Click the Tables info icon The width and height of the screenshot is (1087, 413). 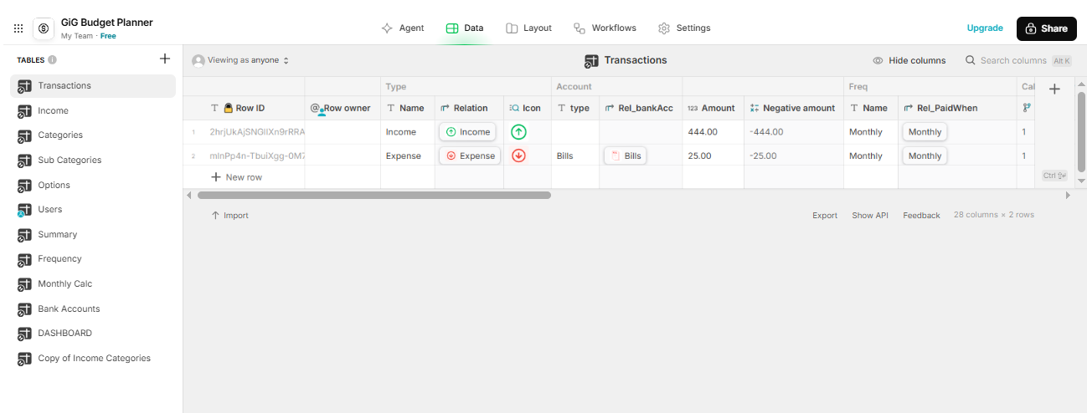tap(52, 60)
